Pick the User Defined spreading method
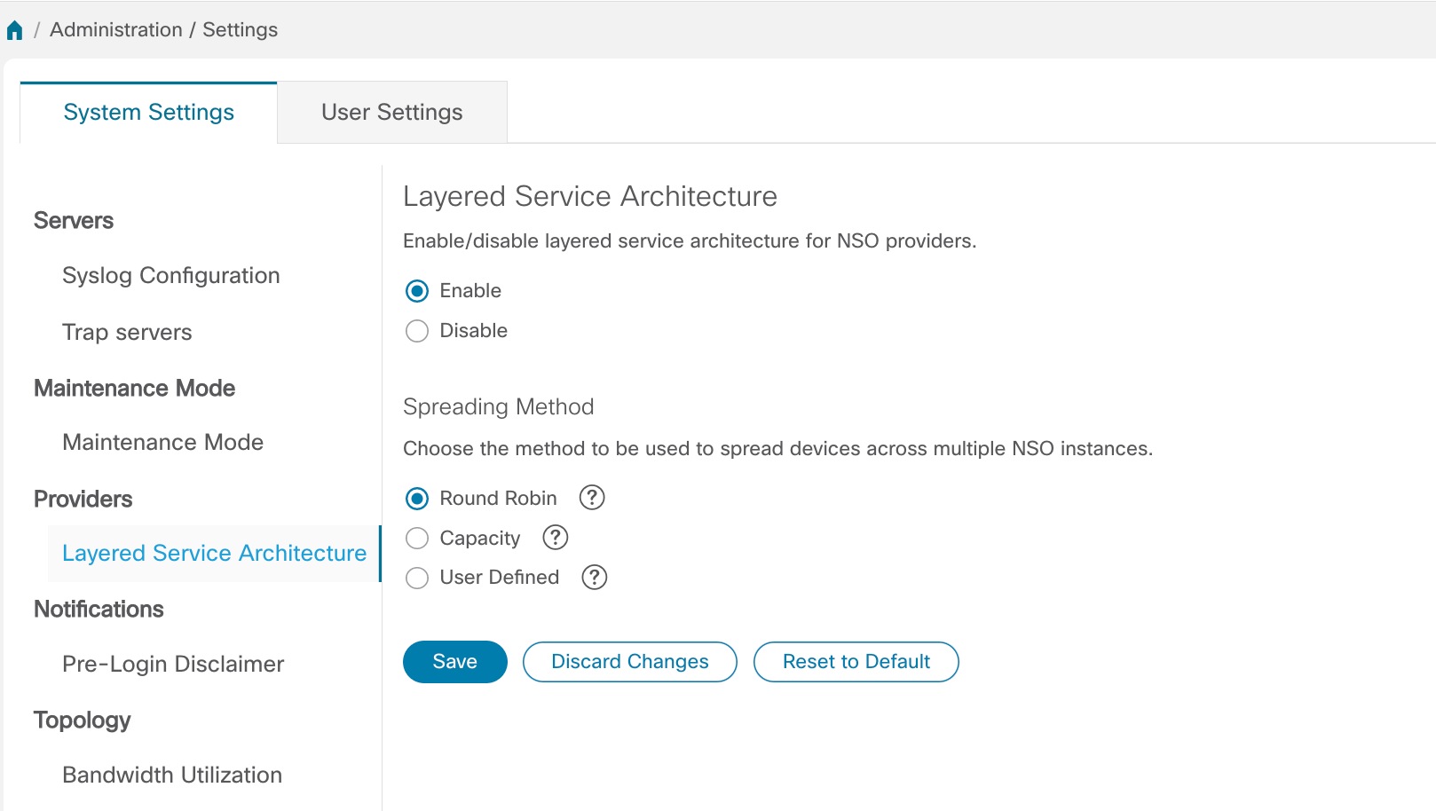 (416, 578)
